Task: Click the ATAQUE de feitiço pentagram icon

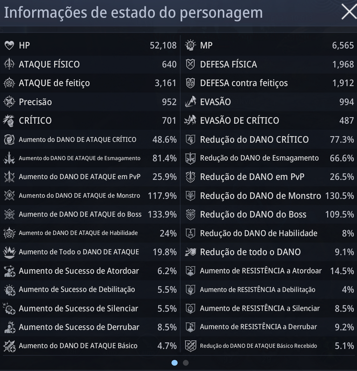Action: [x=9, y=83]
